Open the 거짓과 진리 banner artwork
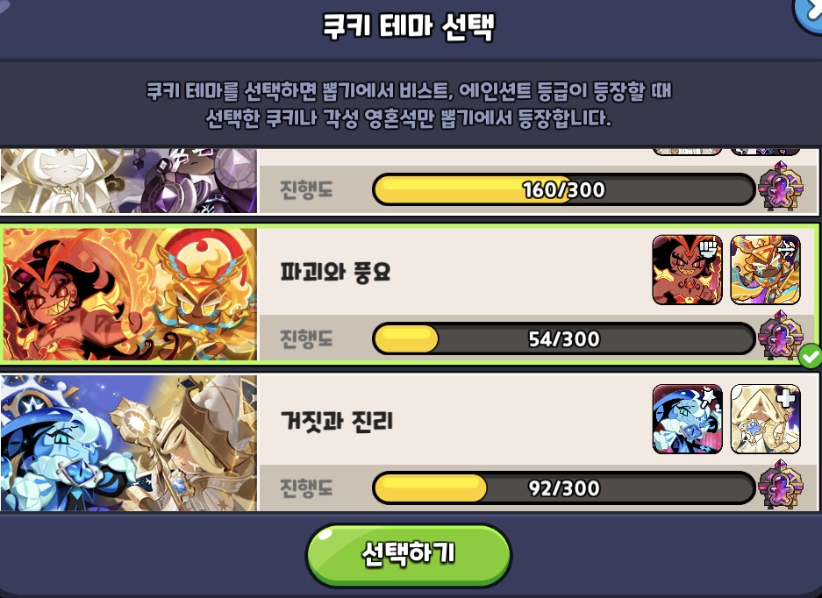 129,443
